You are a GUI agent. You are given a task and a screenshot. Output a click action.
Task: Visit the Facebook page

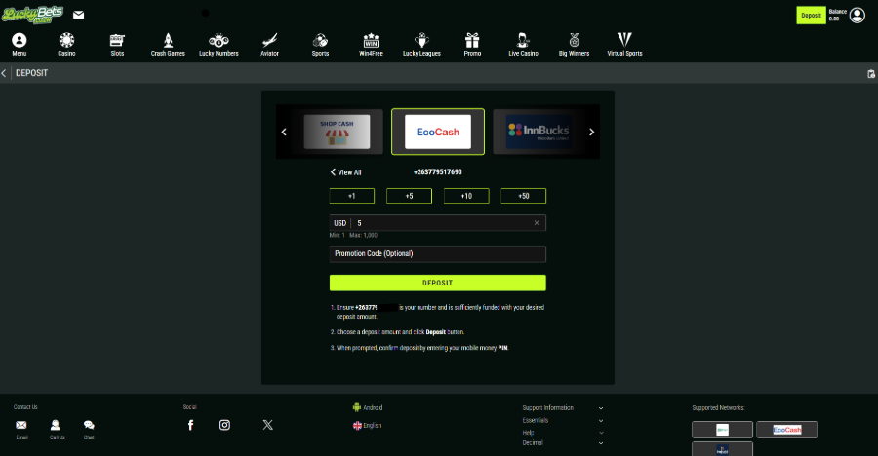click(x=190, y=425)
